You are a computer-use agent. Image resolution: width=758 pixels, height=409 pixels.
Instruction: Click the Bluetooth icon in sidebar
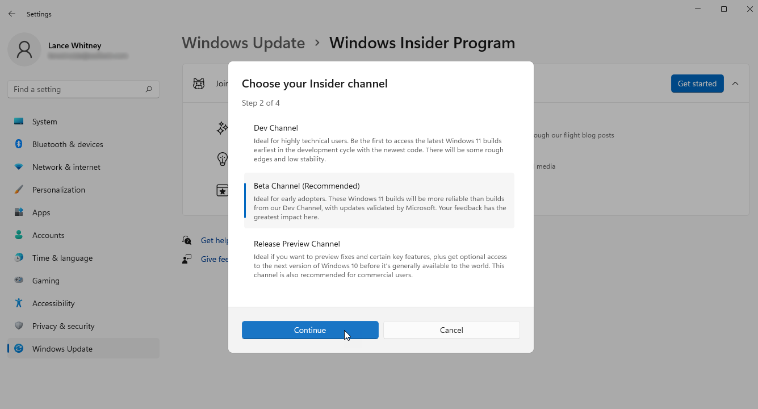19,144
